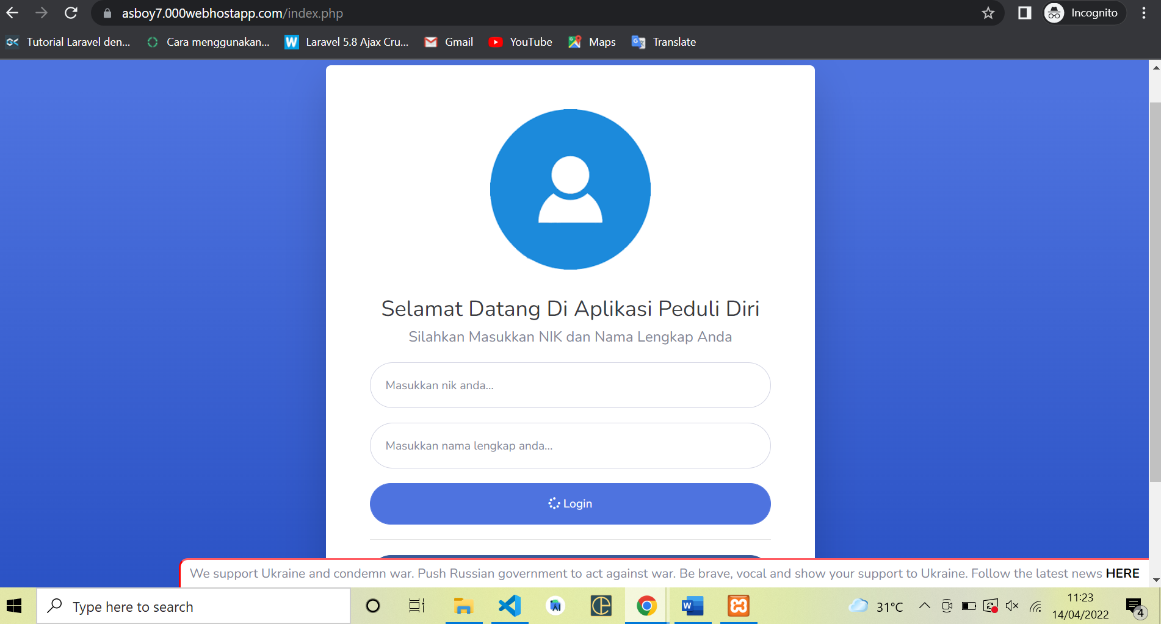
Task: Follow the HERE link in Ukraine banner
Action: [1122, 573]
